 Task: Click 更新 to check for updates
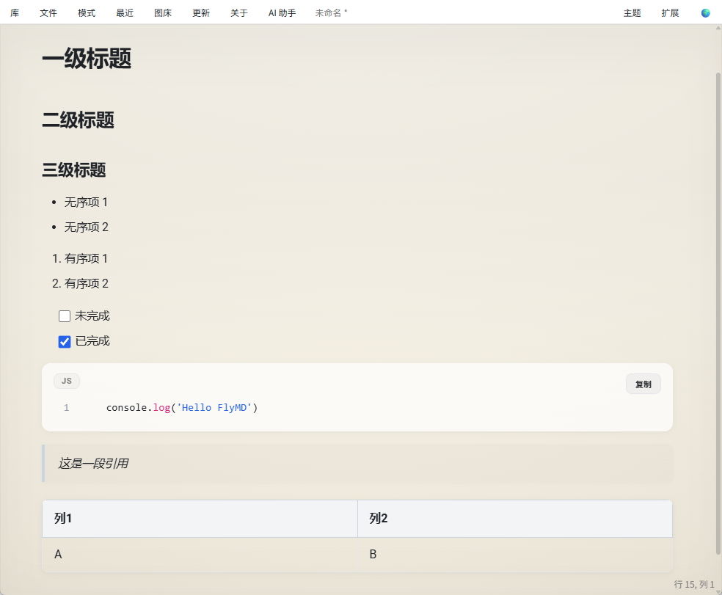[x=200, y=12]
